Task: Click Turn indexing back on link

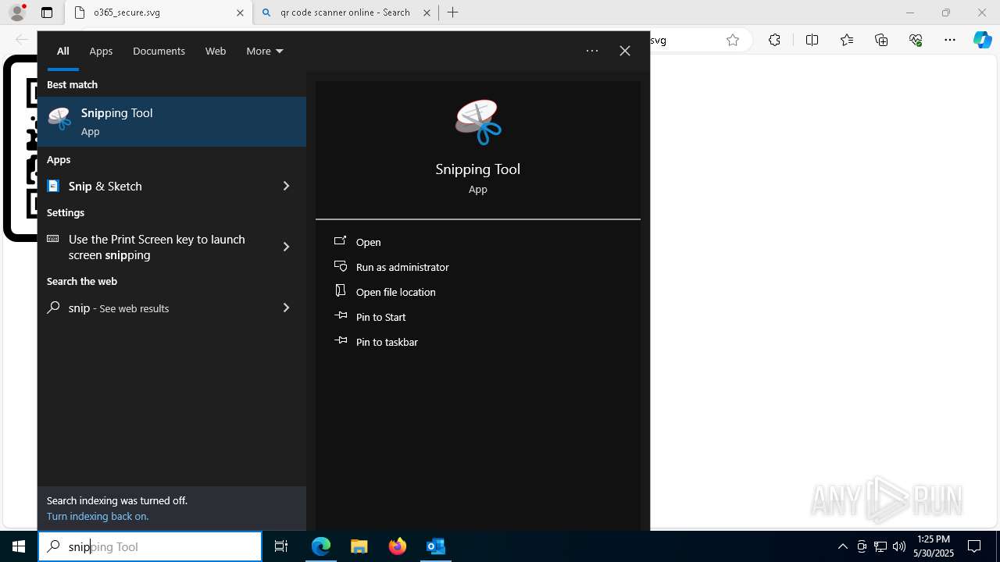Action: (x=98, y=516)
